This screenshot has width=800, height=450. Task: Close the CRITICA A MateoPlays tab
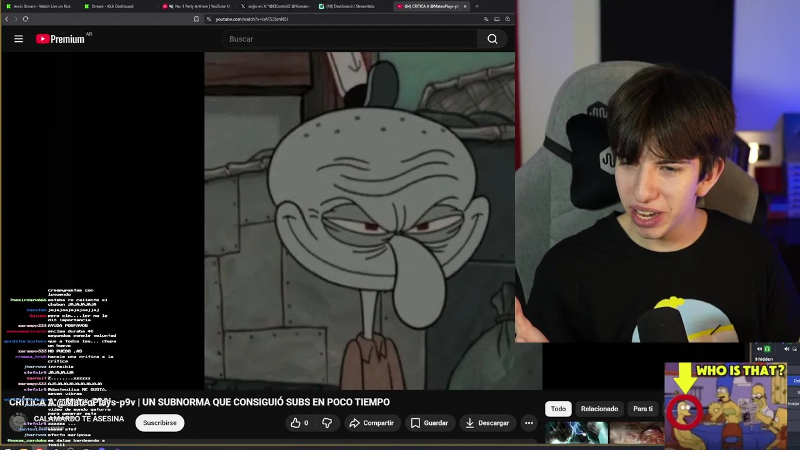[465, 6]
